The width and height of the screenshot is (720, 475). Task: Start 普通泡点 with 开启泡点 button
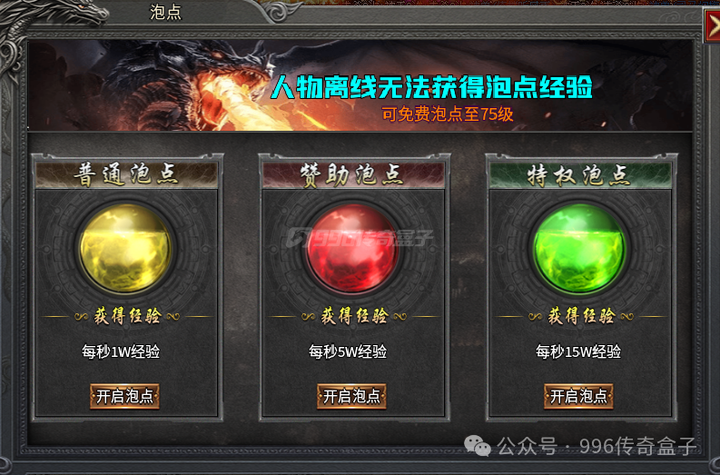point(124,396)
